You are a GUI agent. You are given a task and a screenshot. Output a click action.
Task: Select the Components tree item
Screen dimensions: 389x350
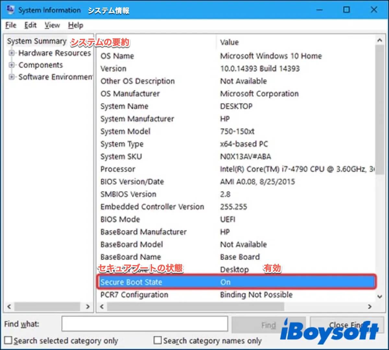click(41, 65)
